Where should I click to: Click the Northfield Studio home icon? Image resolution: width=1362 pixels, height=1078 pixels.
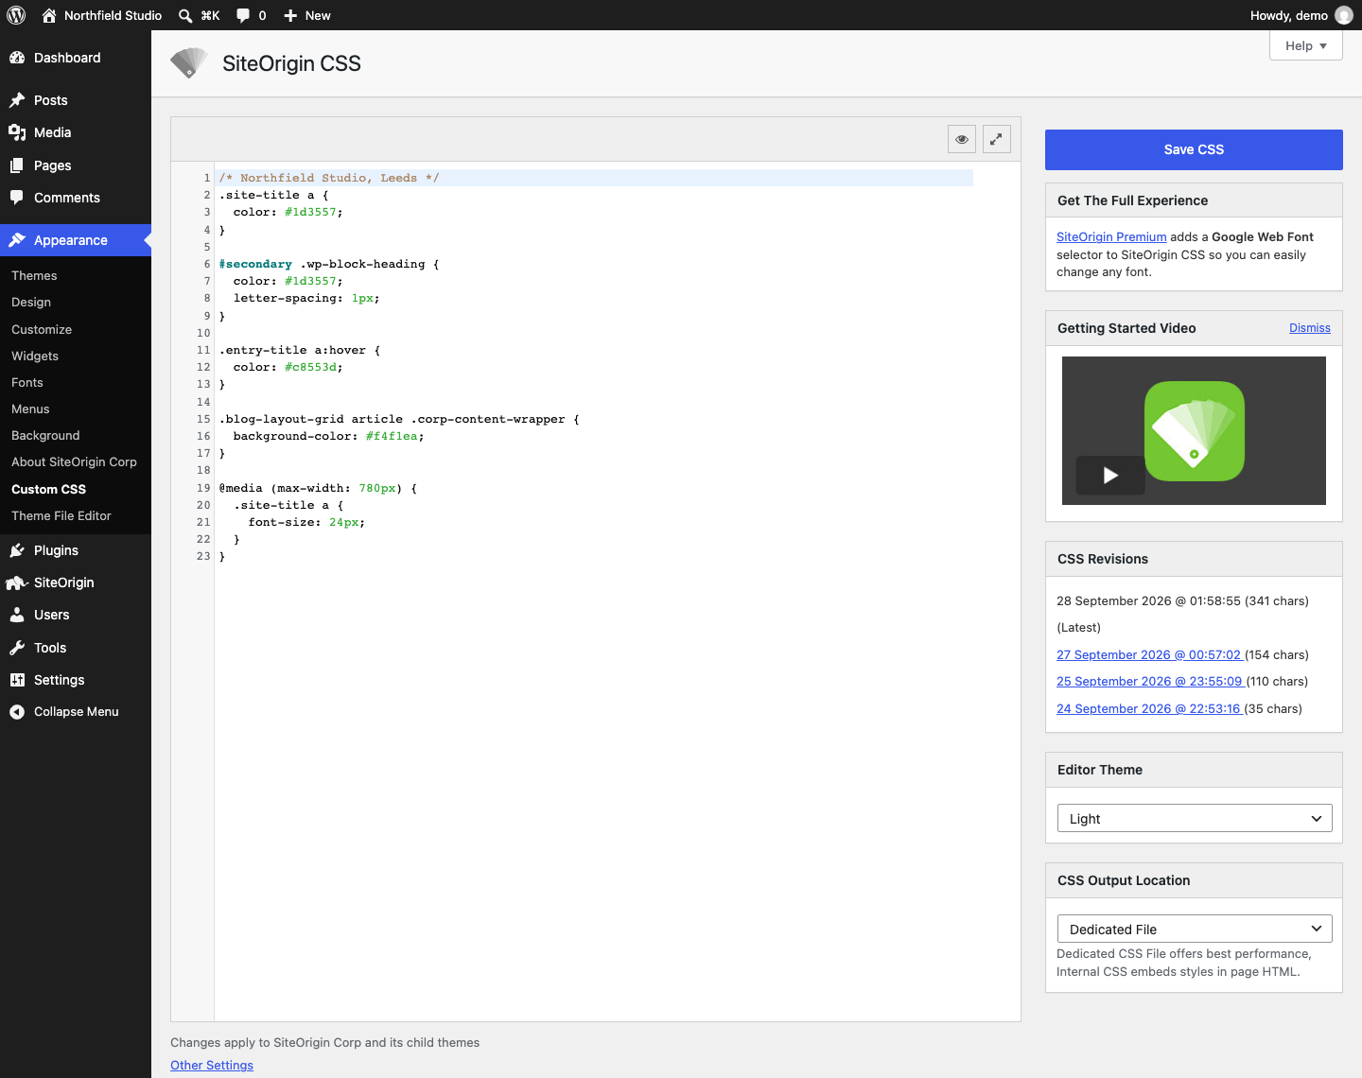(49, 15)
